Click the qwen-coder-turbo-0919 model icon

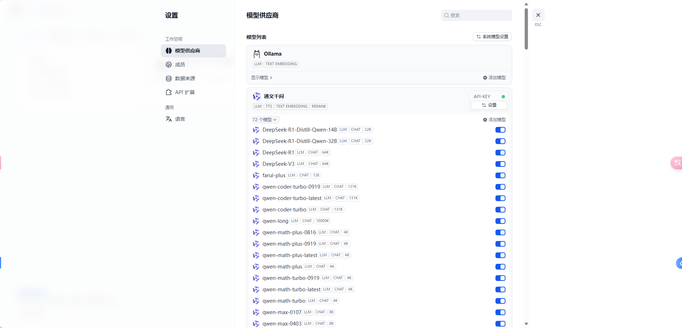256,187
